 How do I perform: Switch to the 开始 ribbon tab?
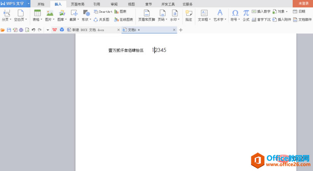coord(41,4)
